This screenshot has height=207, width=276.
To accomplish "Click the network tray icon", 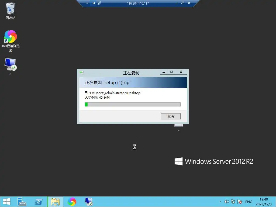I will [233, 202].
